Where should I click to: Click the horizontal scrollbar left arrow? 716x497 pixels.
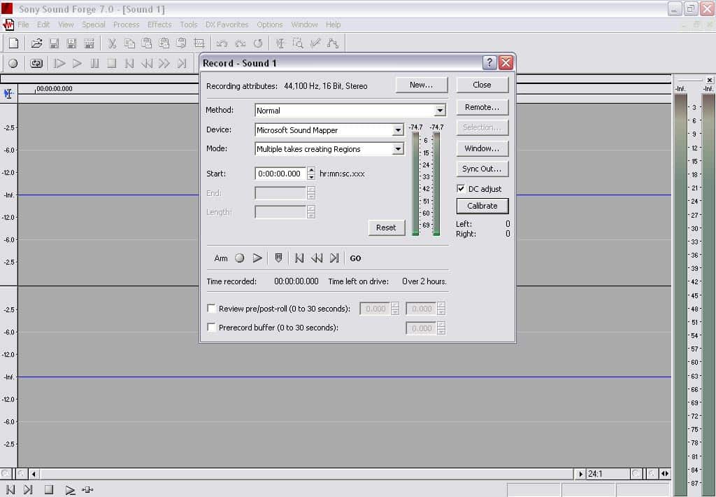point(34,474)
